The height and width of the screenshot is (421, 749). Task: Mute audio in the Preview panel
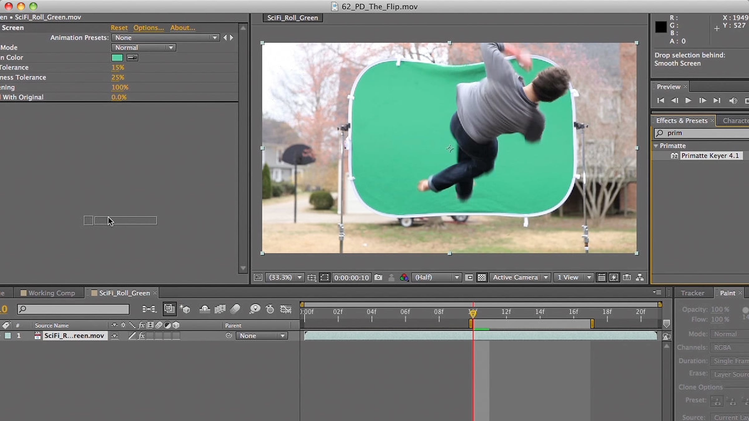(x=733, y=100)
